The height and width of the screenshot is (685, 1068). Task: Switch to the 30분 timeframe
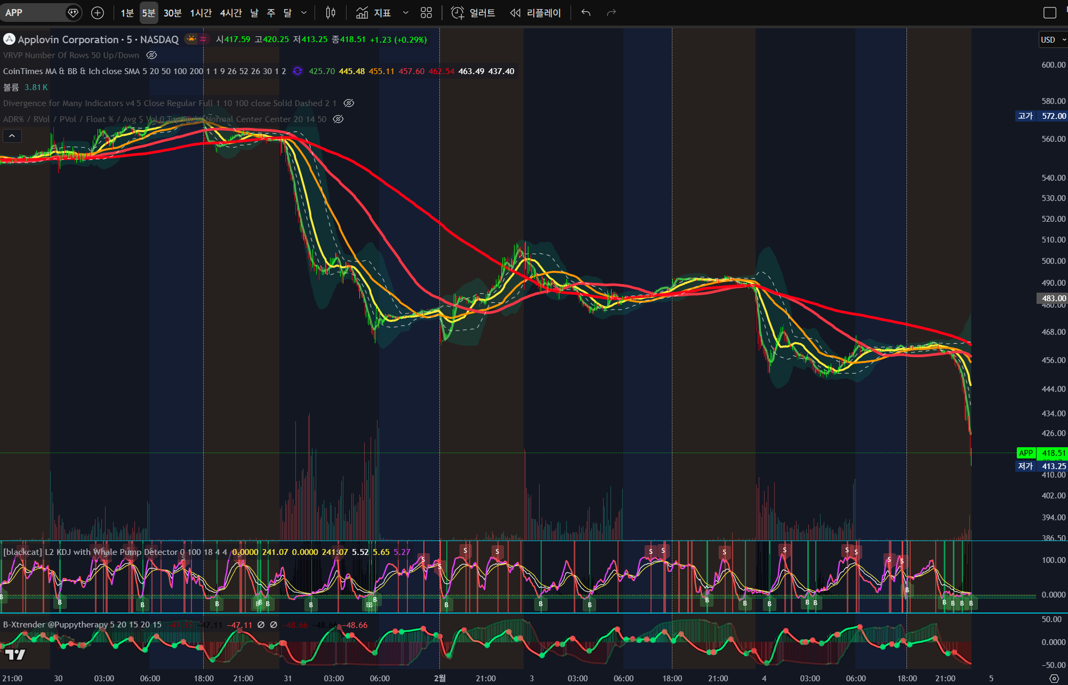click(x=172, y=13)
